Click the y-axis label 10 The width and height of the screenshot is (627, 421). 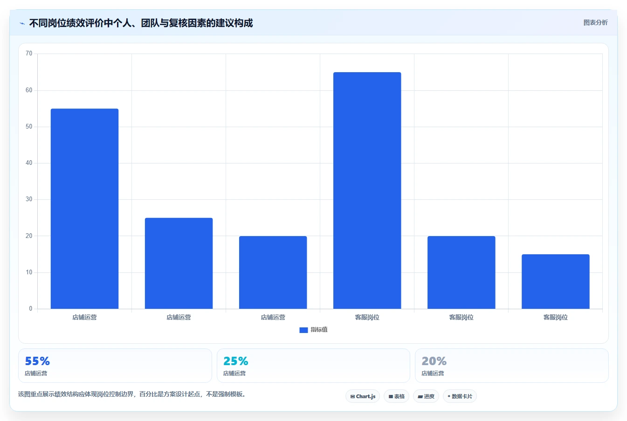[29, 272]
